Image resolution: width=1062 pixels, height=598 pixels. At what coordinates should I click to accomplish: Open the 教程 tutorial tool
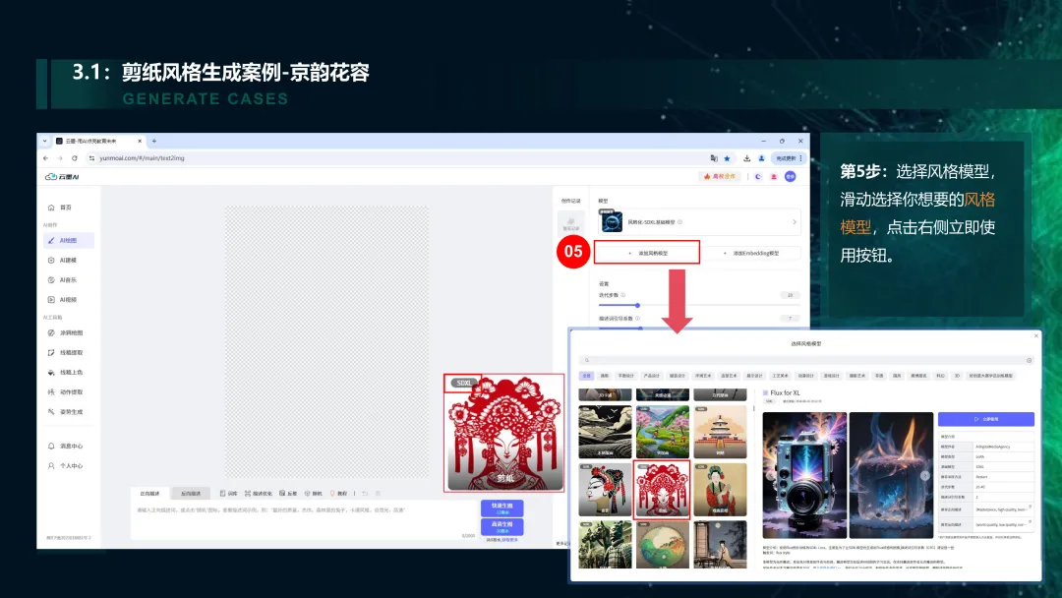[x=338, y=494]
